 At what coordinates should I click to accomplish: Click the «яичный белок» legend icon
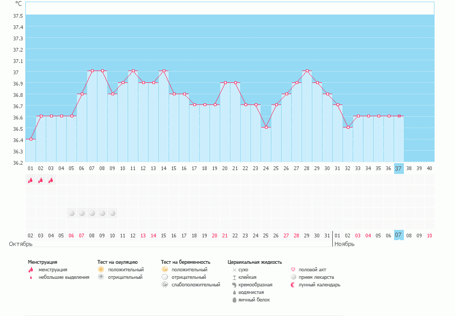(234, 300)
